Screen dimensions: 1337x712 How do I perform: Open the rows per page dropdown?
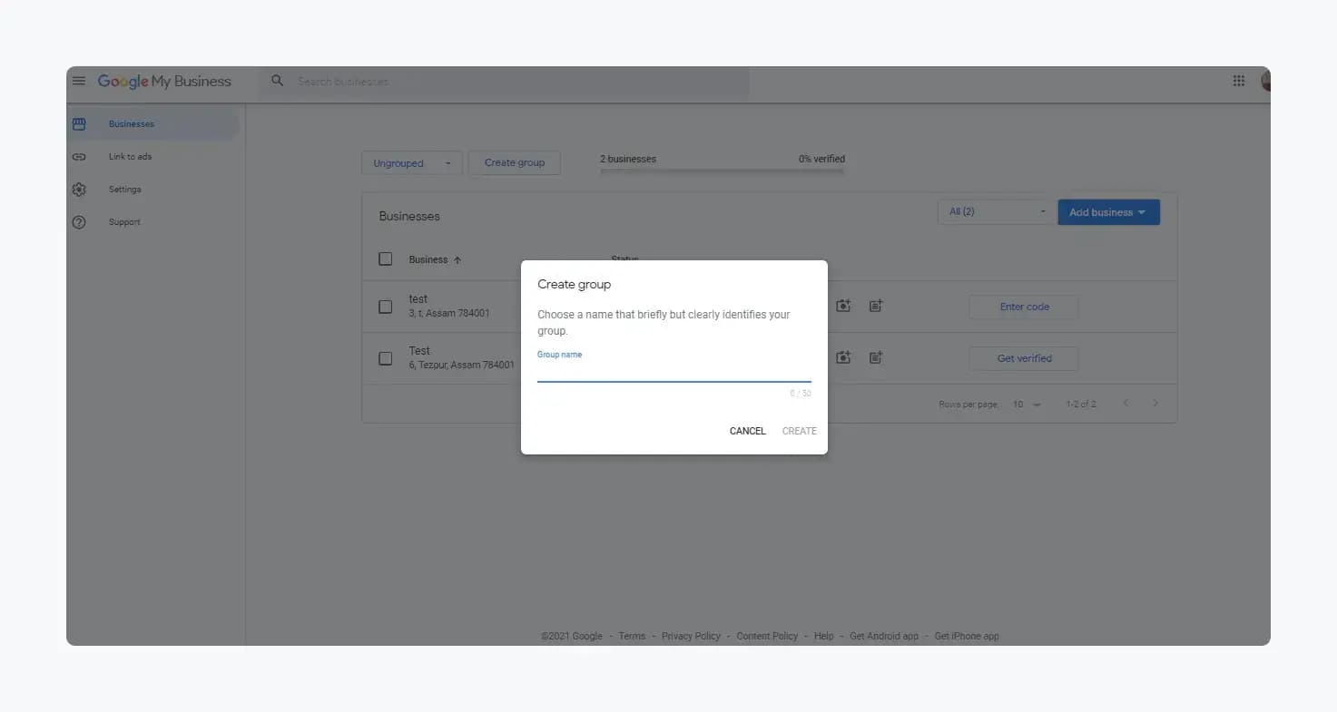1027,405
